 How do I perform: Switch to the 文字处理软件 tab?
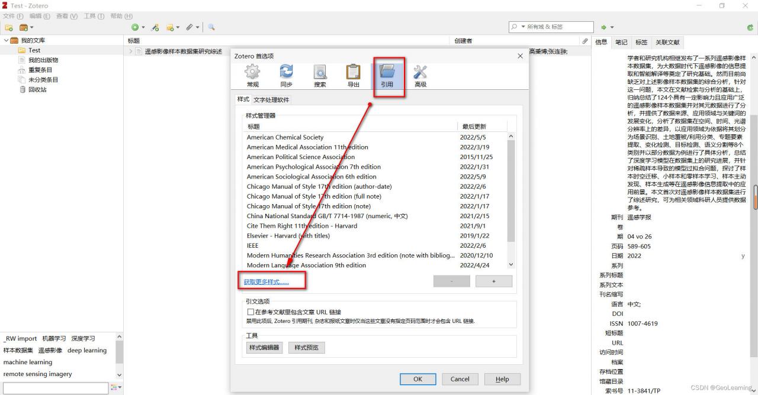pos(272,99)
